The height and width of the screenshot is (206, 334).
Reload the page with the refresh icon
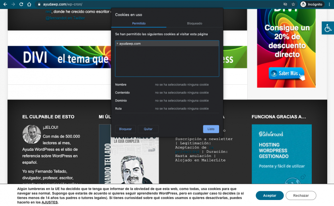pos(21,4)
